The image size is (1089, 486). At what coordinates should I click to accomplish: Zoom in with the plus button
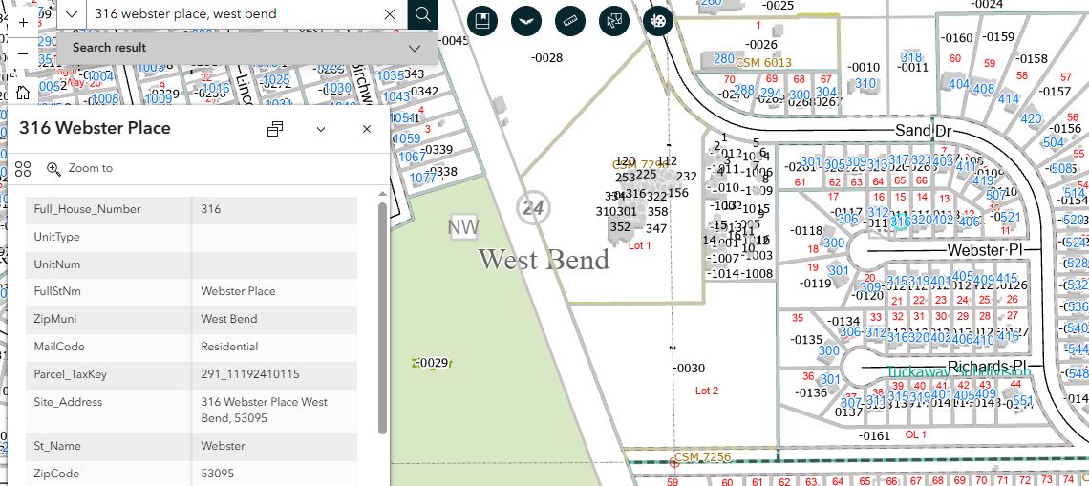23,21
